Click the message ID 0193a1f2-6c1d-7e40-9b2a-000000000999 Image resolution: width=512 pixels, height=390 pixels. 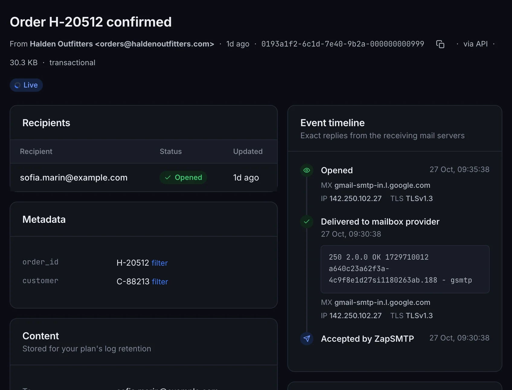[x=343, y=44]
